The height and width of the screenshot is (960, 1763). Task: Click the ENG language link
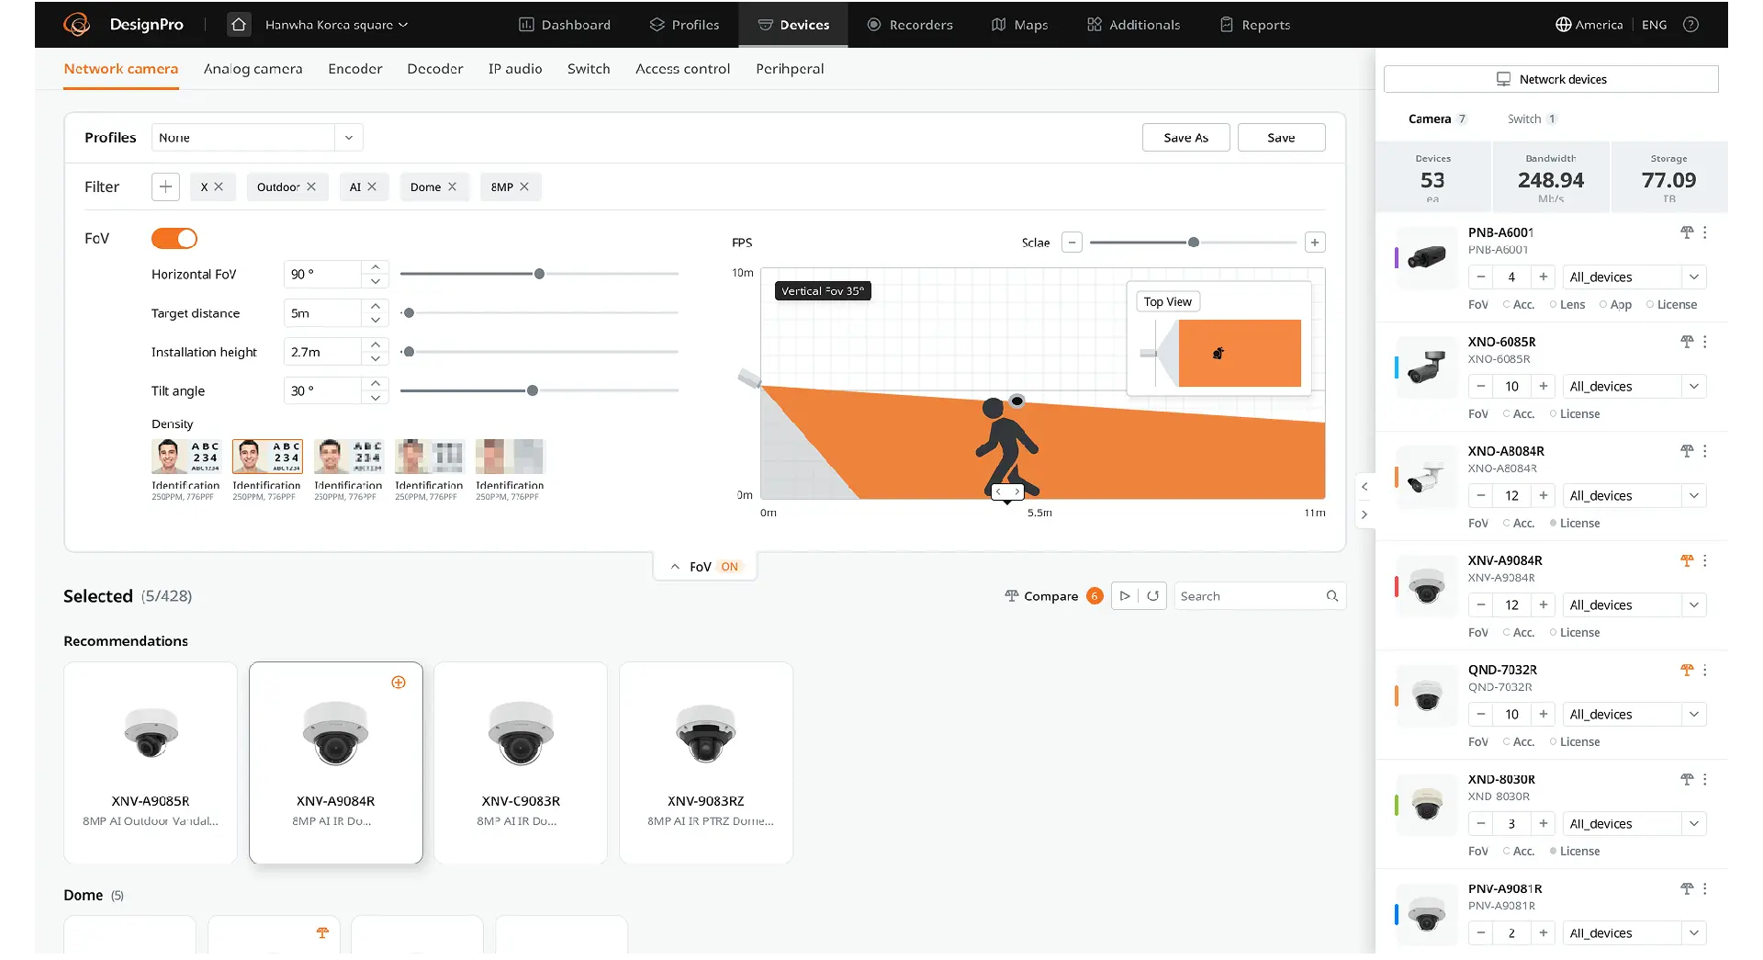(1654, 25)
